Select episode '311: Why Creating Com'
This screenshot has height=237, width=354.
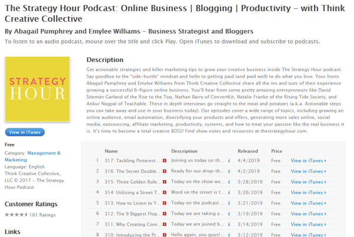click(133, 225)
